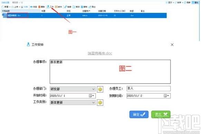
Task: Open the 工作类别 dropdown showing 版本更新
Action: 73,103
